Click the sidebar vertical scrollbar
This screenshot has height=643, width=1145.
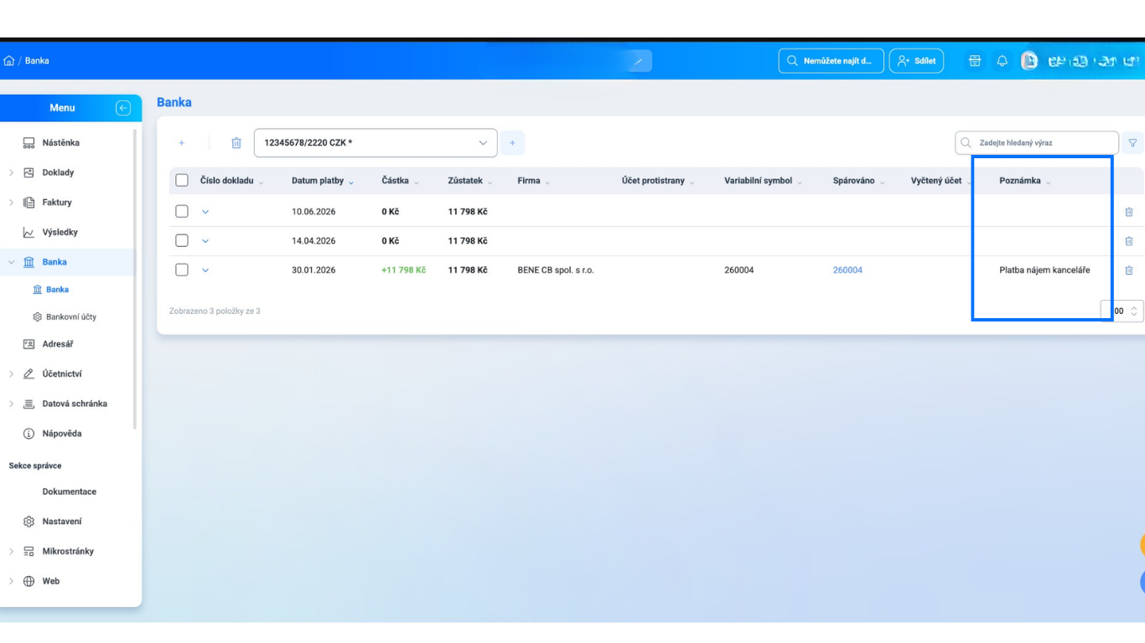pos(135,280)
